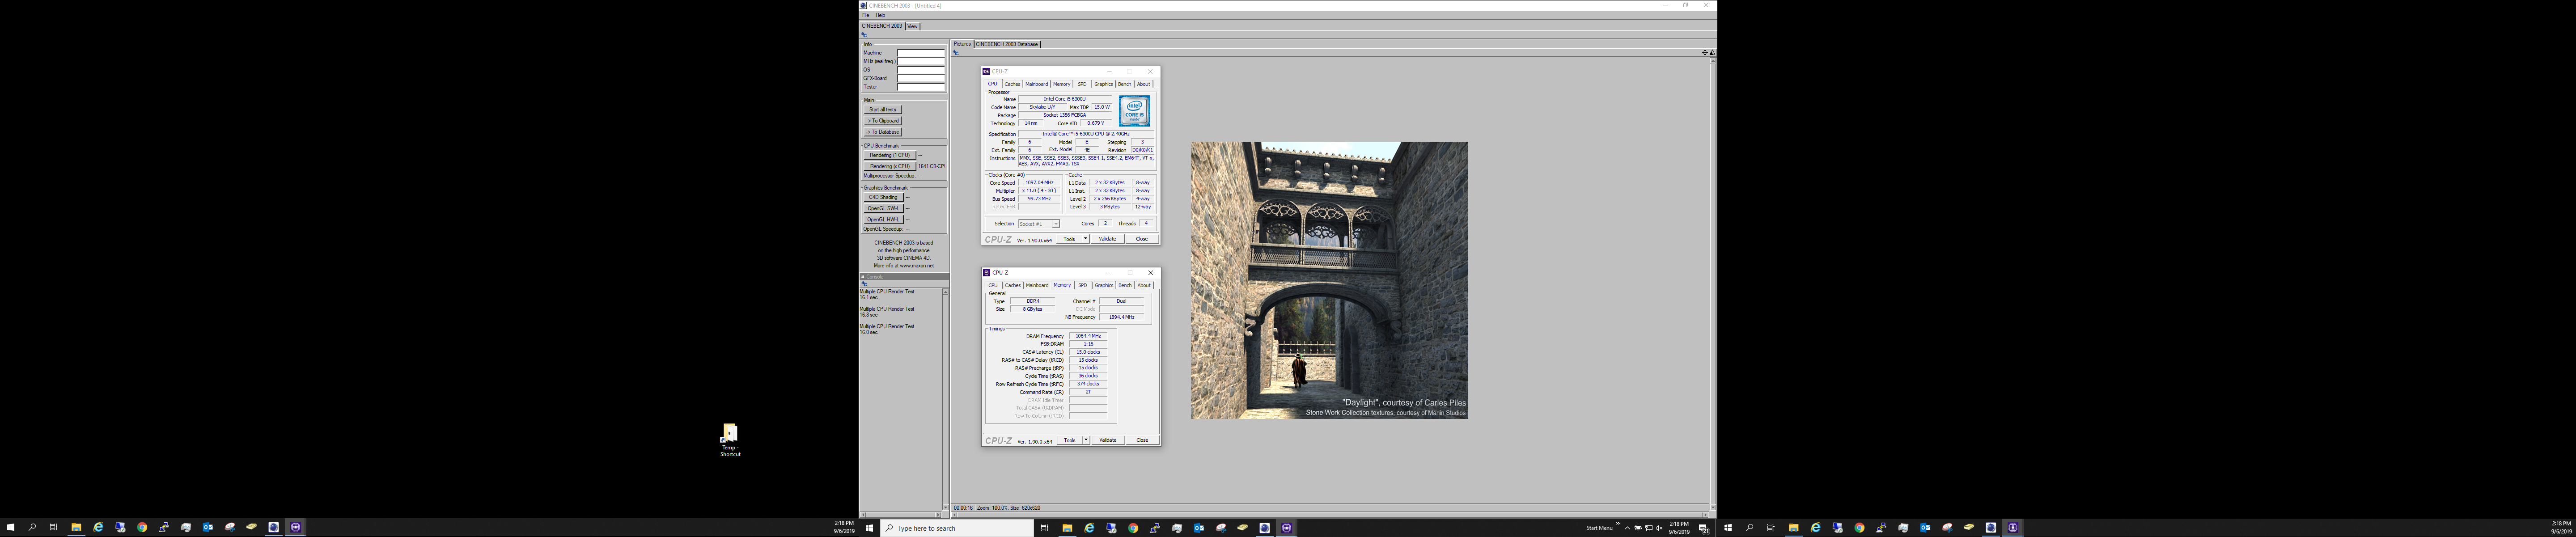The width and height of the screenshot is (2576, 537).
Task: Launch Internet Explorer on the middle monitor taskbar
Action: 1089,528
